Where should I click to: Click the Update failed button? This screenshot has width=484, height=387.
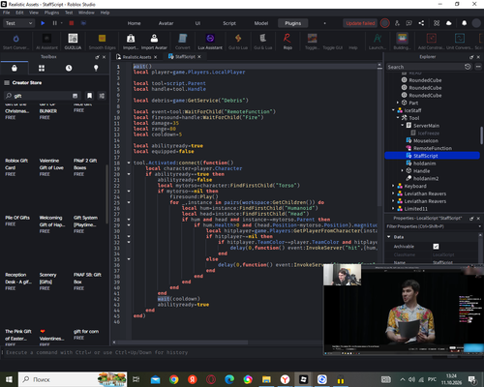click(360, 23)
